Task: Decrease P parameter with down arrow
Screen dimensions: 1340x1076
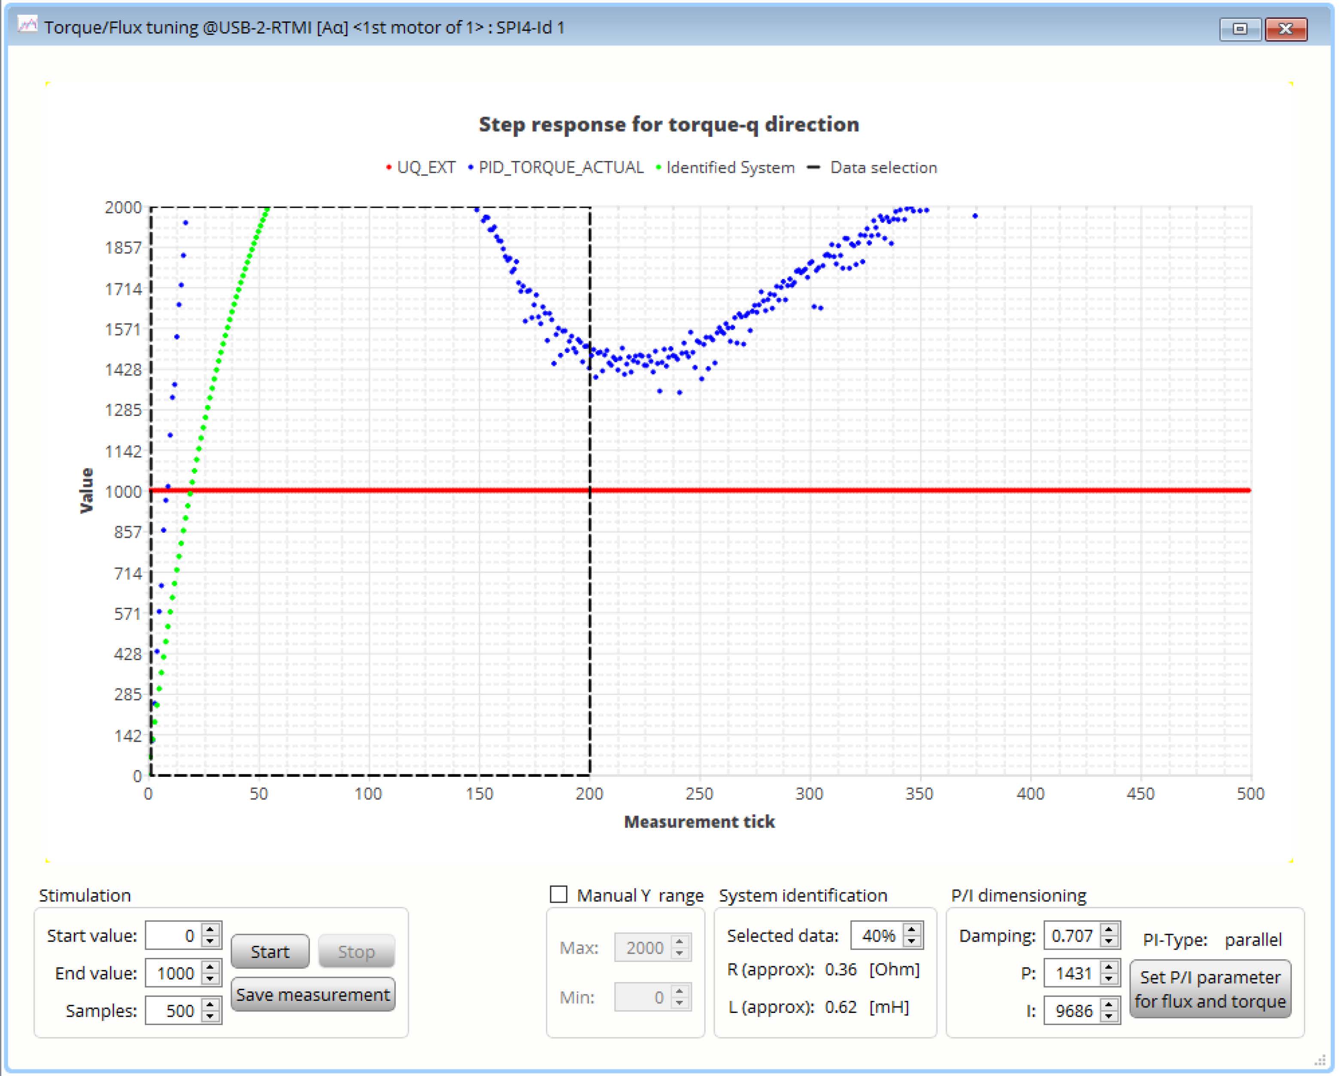Action: [1110, 980]
